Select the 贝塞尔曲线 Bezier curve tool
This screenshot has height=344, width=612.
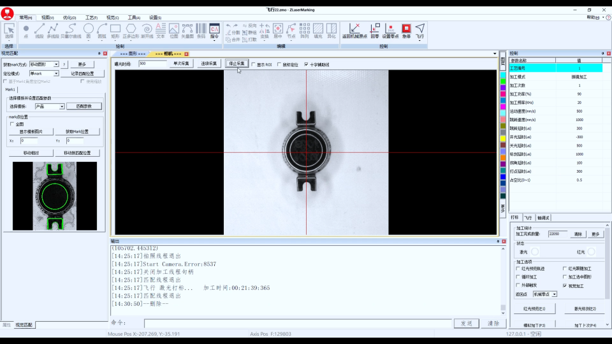click(71, 31)
